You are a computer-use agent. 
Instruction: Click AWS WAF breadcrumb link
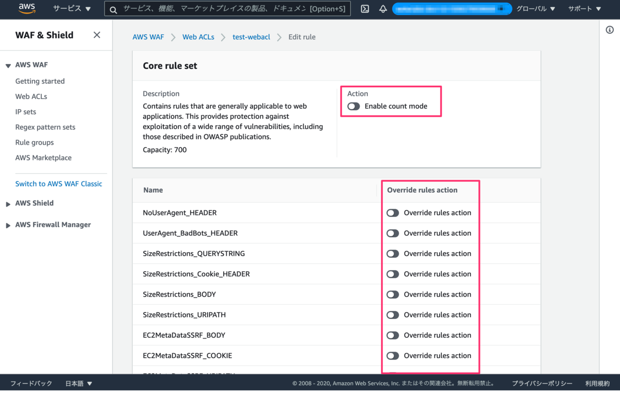point(148,37)
